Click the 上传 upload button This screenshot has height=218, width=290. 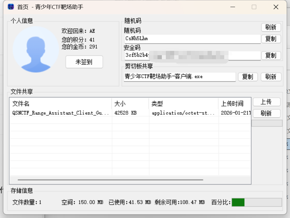click(x=266, y=102)
